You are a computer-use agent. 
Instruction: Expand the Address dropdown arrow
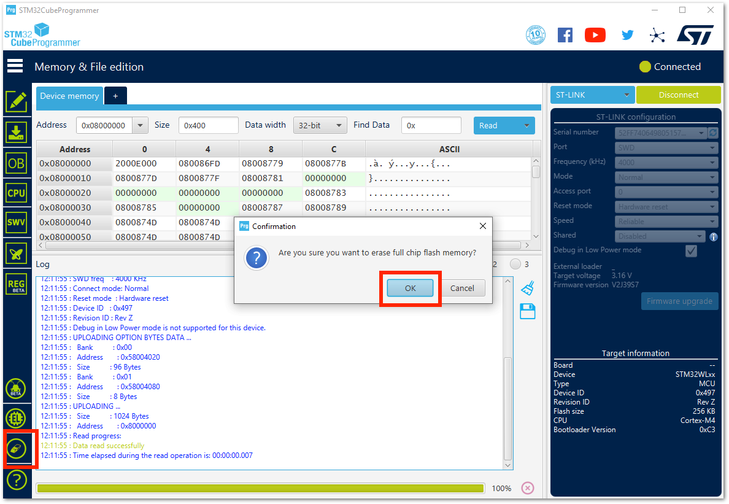140,125
